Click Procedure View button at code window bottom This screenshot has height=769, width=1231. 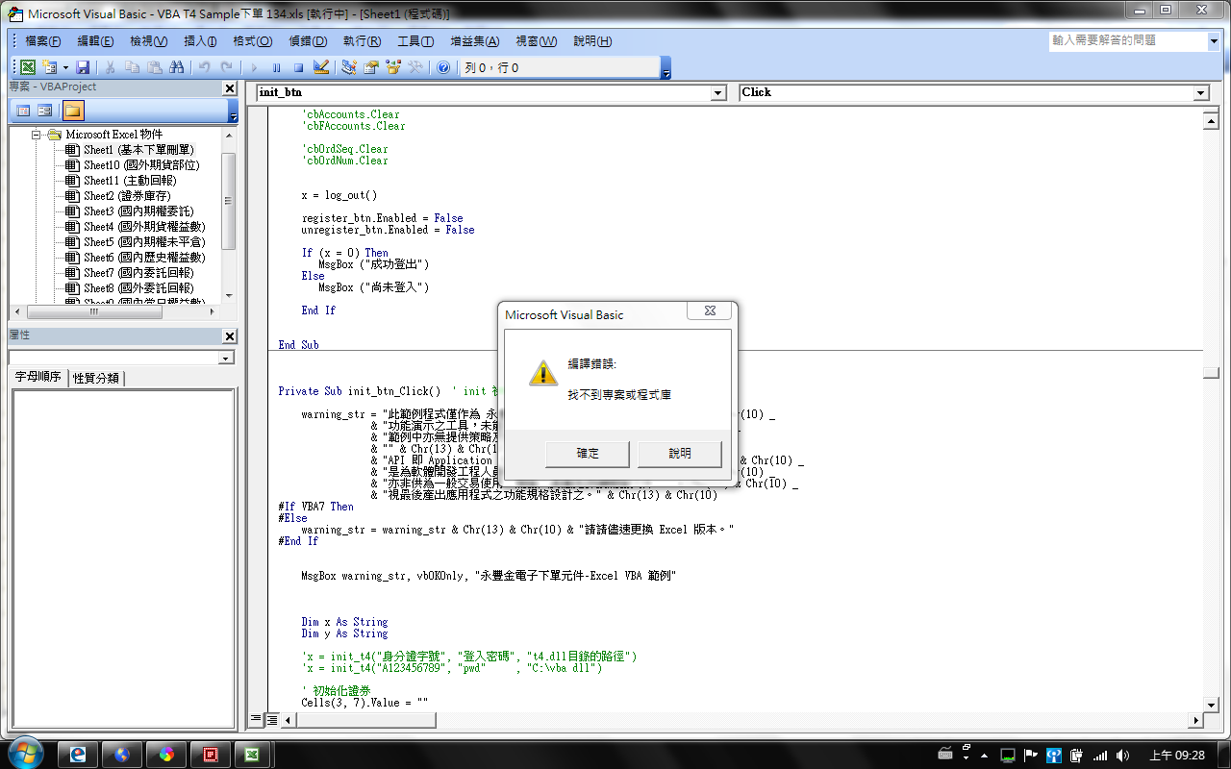(256, 719)
